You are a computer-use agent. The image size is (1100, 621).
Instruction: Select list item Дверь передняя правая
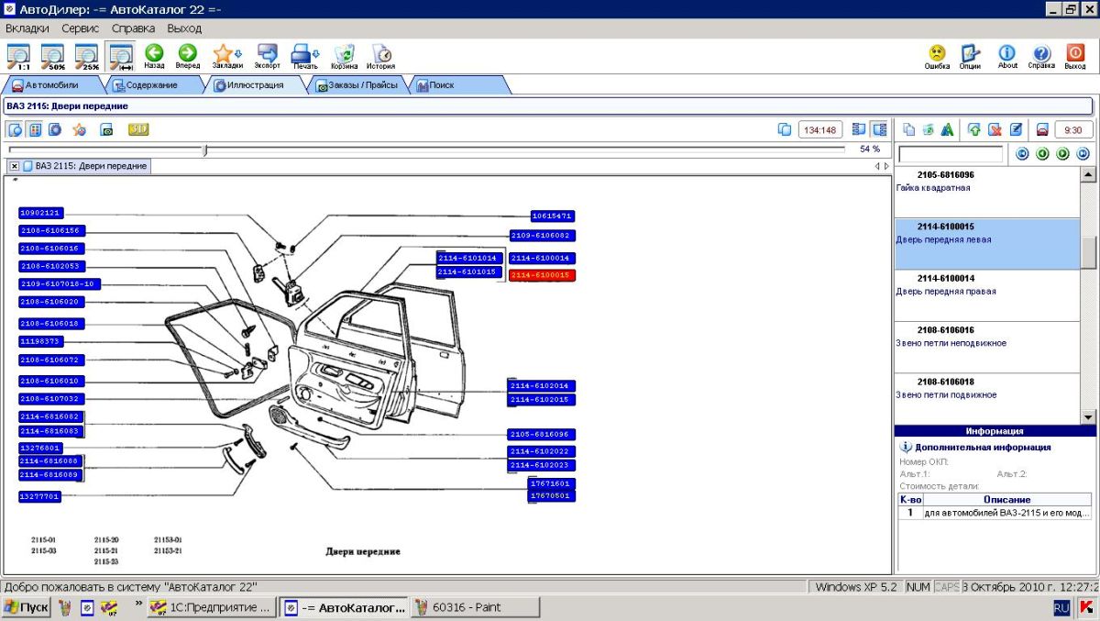987,295
